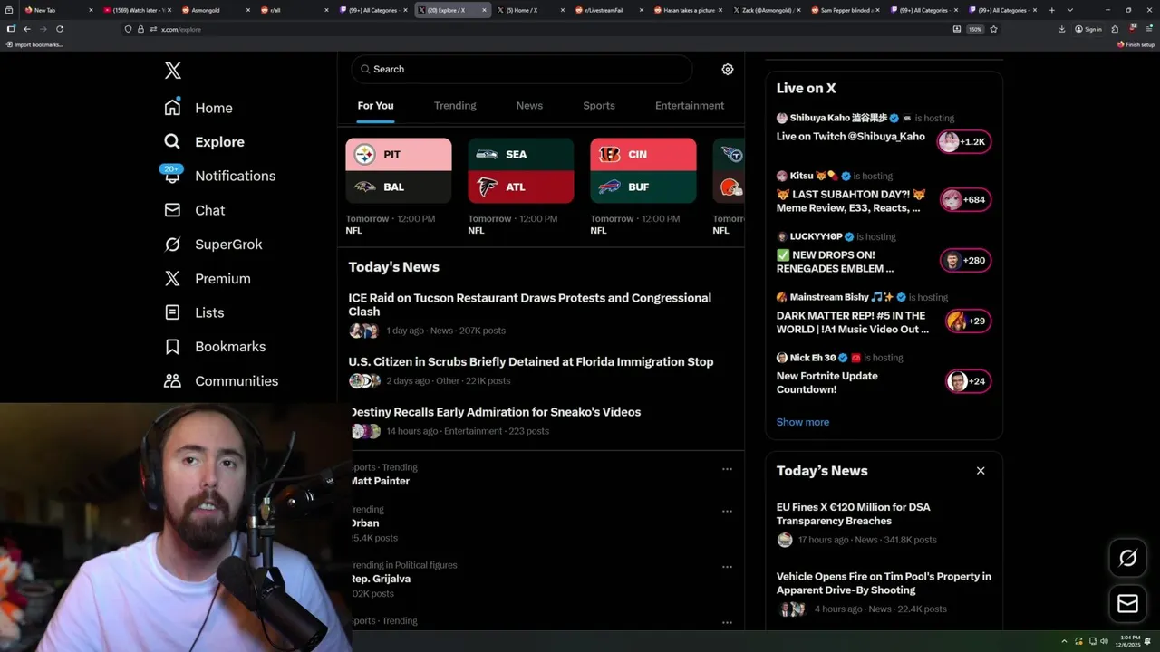Click the 150% zoom level indicator
Screen dimensions: 1160x652
(x=975, y=29)
